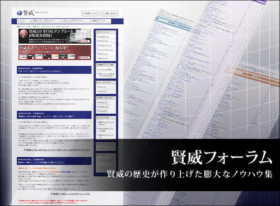Open the WordPressフォーラム sidebar link
The height and width of the screenshot is (206, 280).
point(105,45)
